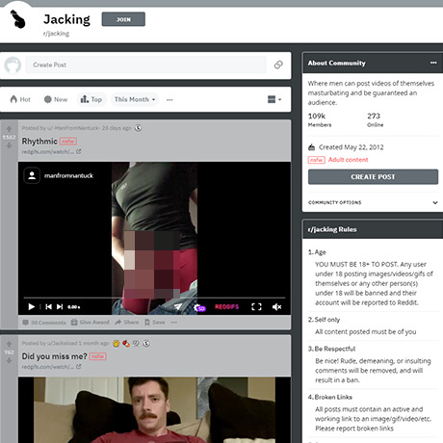Image resolution: width=443 pixels, height=443 pixels.
Task: Open poster profile on the Rhythmic post
Action: (x=74, y=128)
